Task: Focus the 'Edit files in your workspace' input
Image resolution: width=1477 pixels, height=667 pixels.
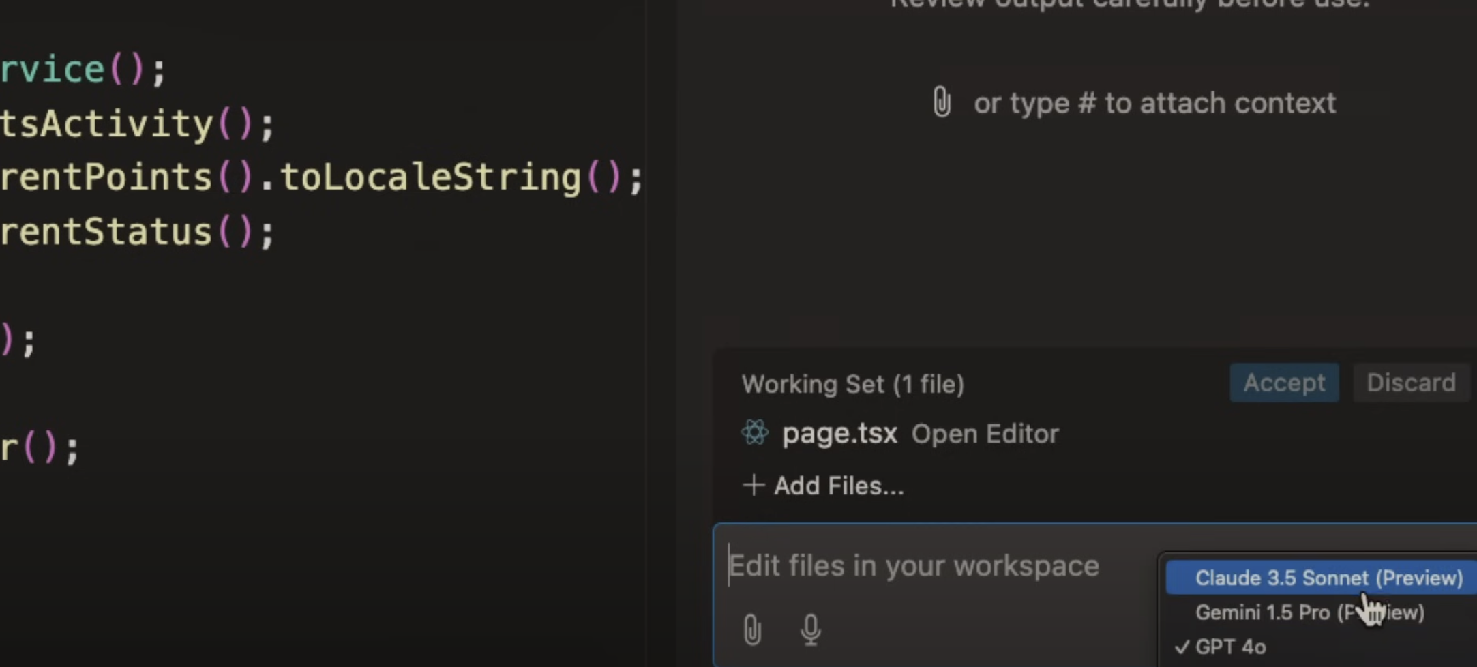Action: click(914, 566)
